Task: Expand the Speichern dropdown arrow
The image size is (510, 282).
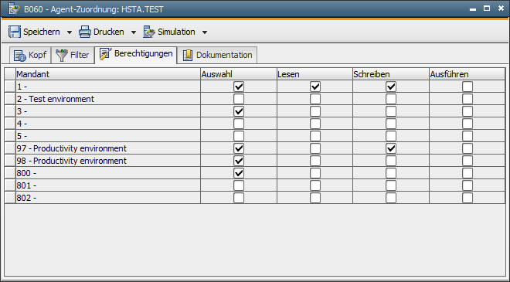Action: click(70, 32)
